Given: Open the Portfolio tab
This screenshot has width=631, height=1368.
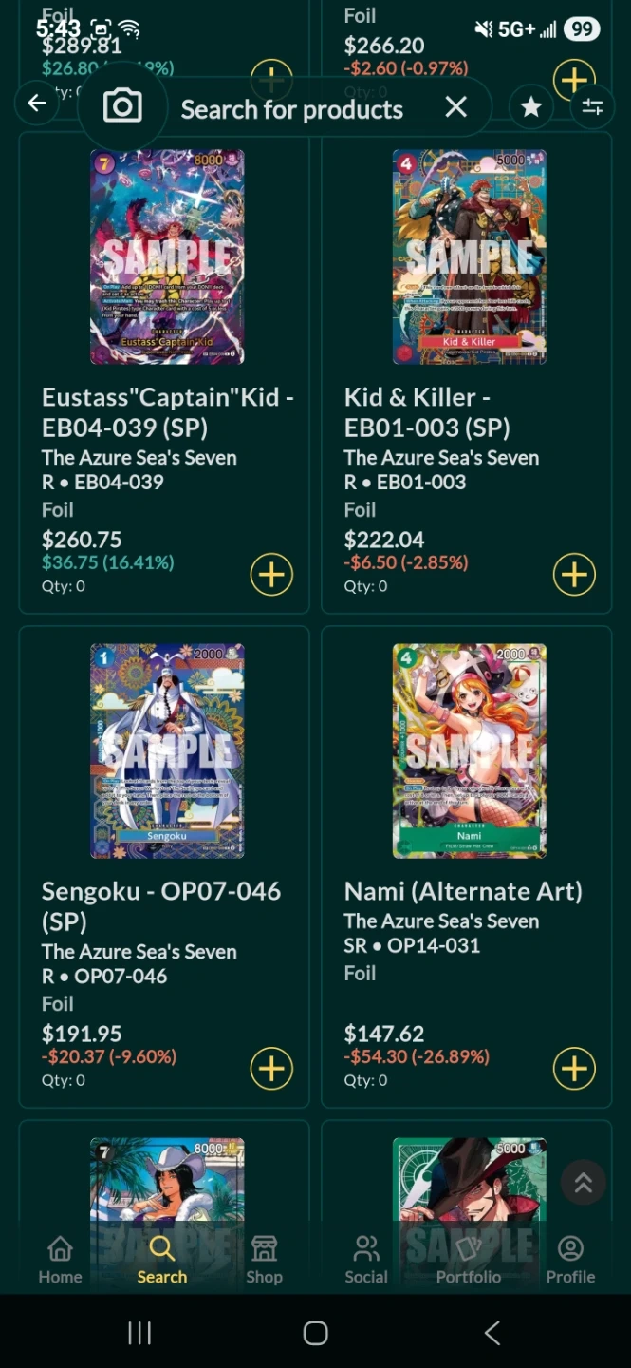Looking at the screenshot, I should coord(468,1260).
